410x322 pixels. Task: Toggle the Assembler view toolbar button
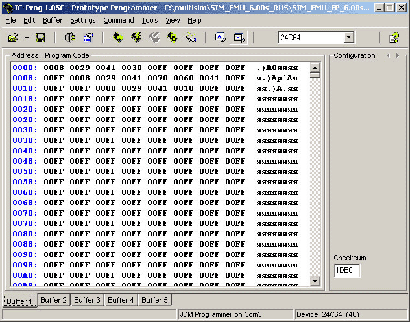[x=221, y=38]
